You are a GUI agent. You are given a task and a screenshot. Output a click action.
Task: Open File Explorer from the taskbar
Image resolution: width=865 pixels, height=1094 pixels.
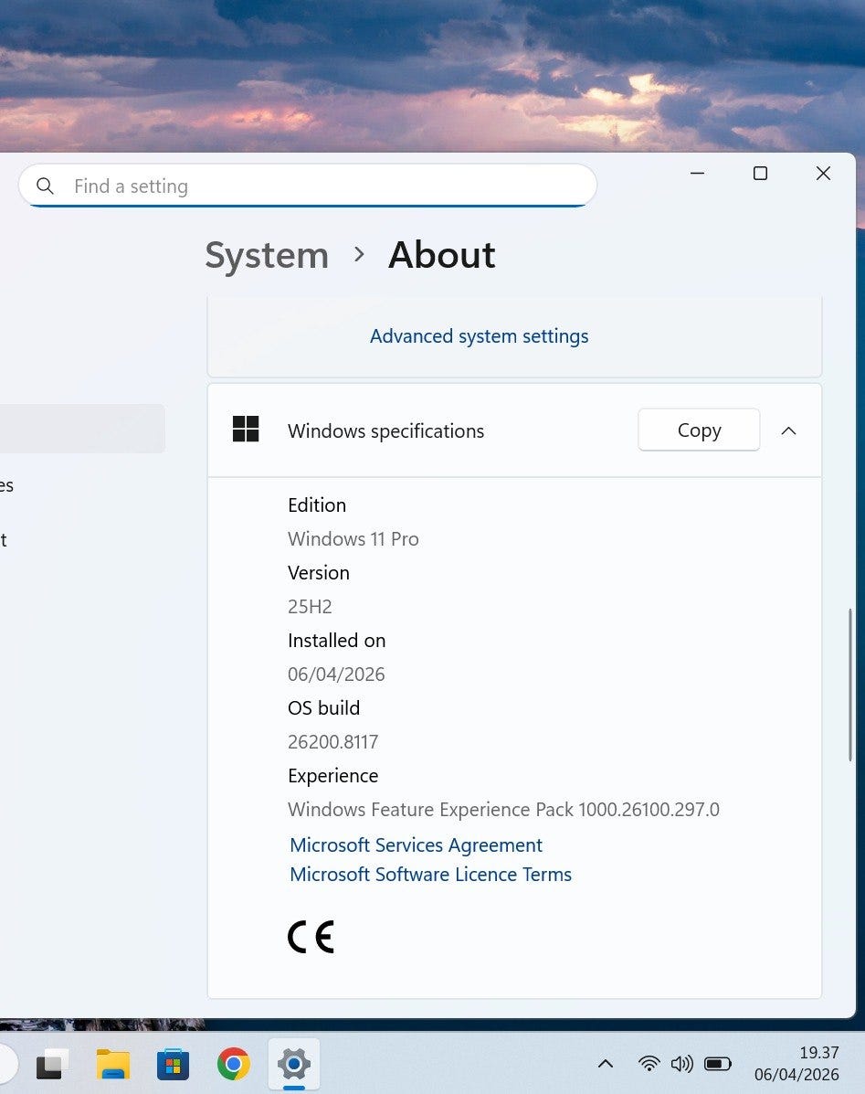tap(113, 1064)
